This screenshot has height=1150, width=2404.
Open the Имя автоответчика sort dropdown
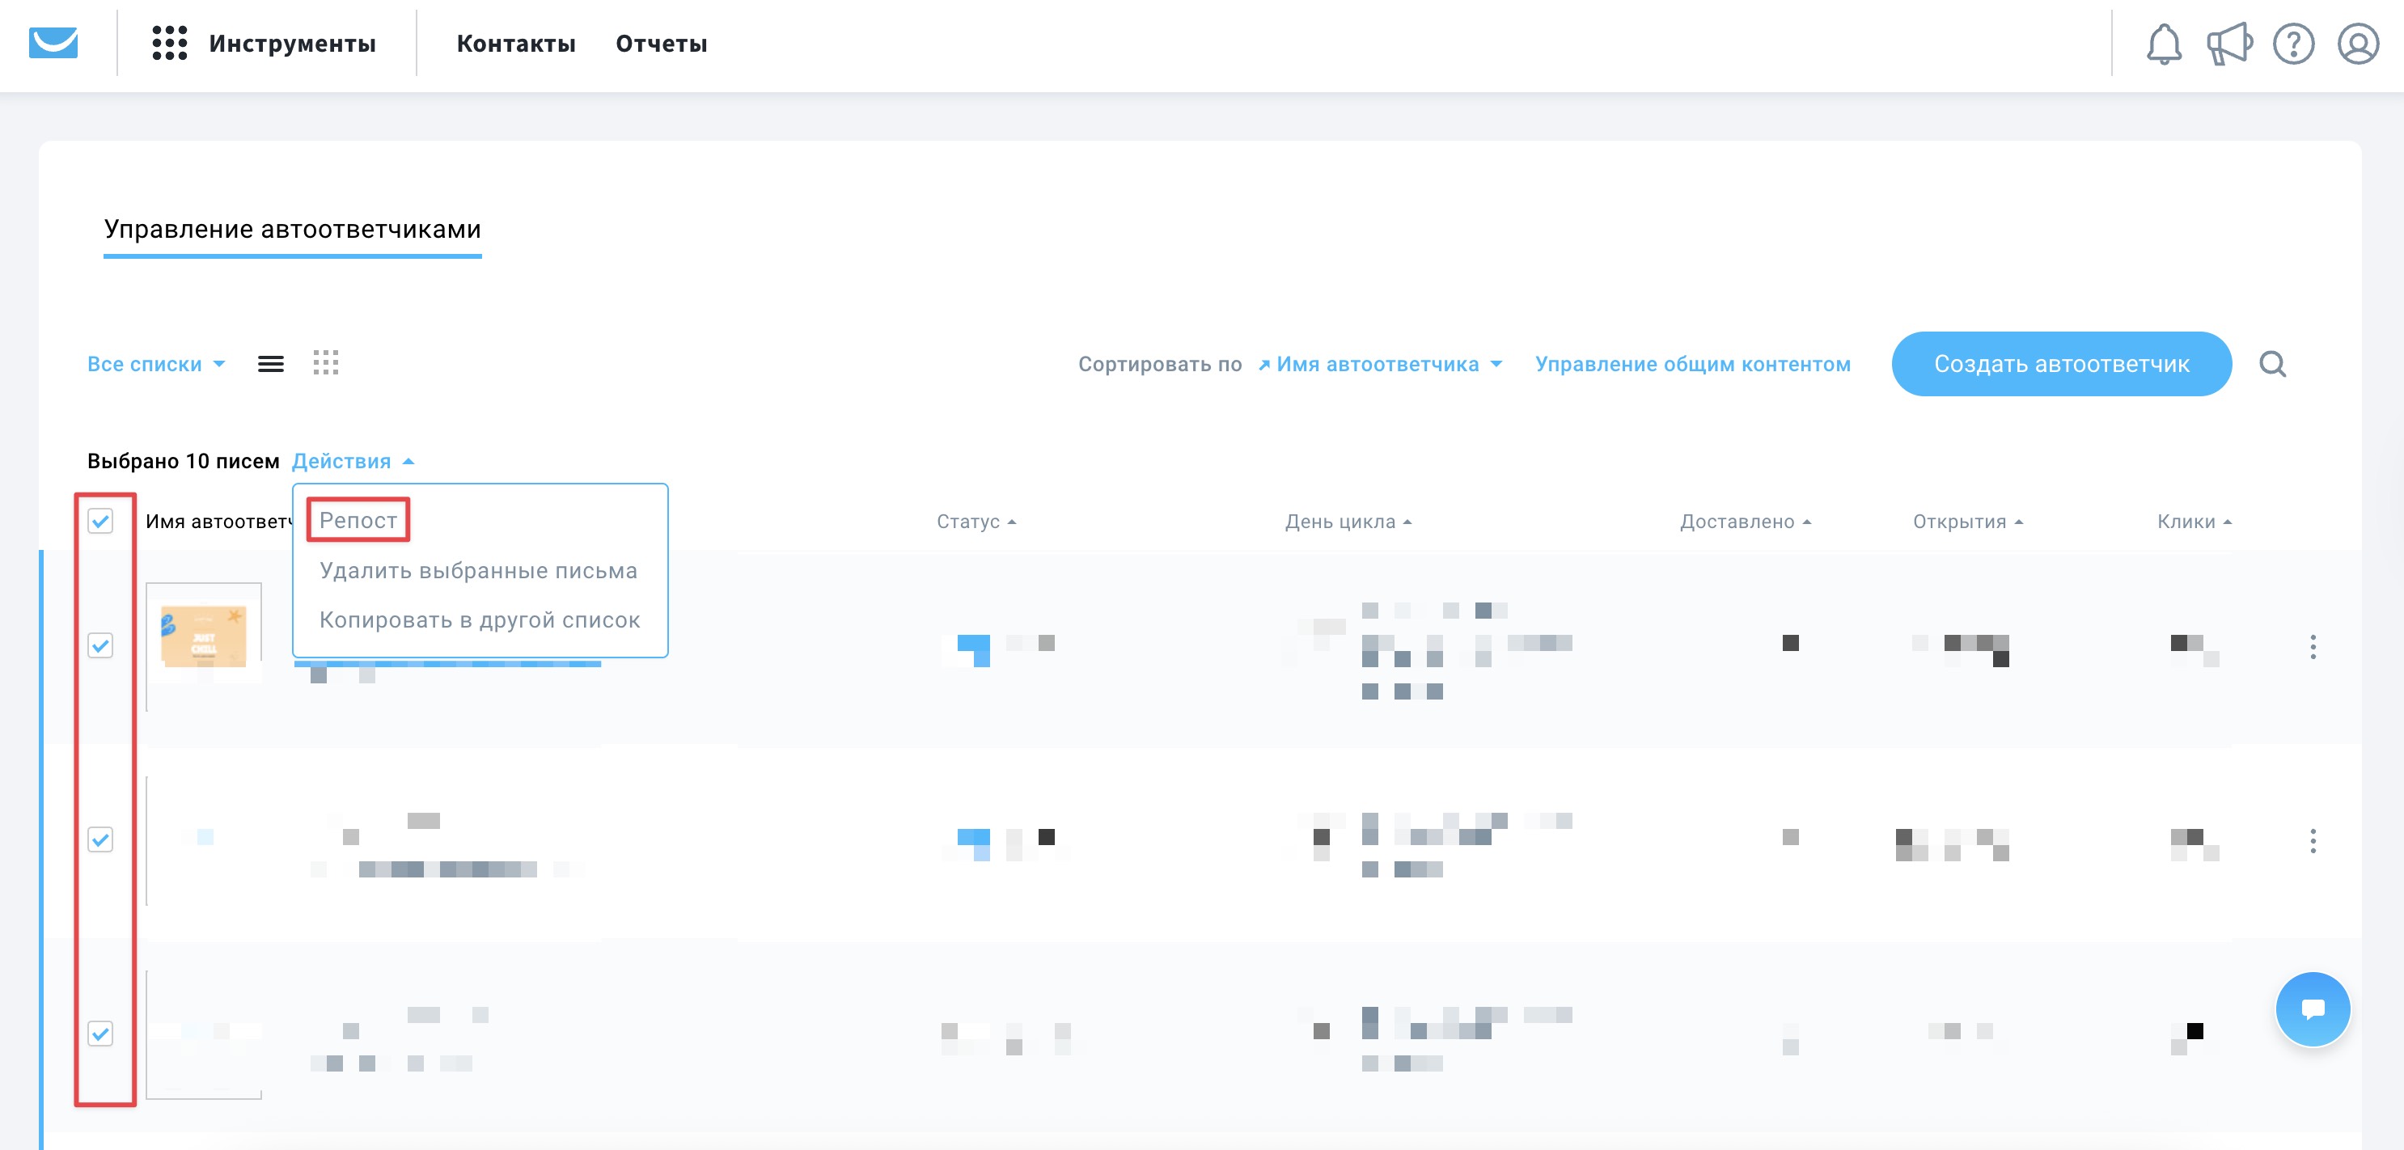[x=1379, y=364]
